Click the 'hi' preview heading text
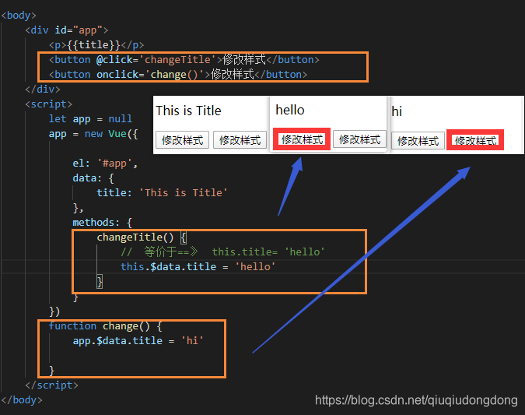 [397, 111]
